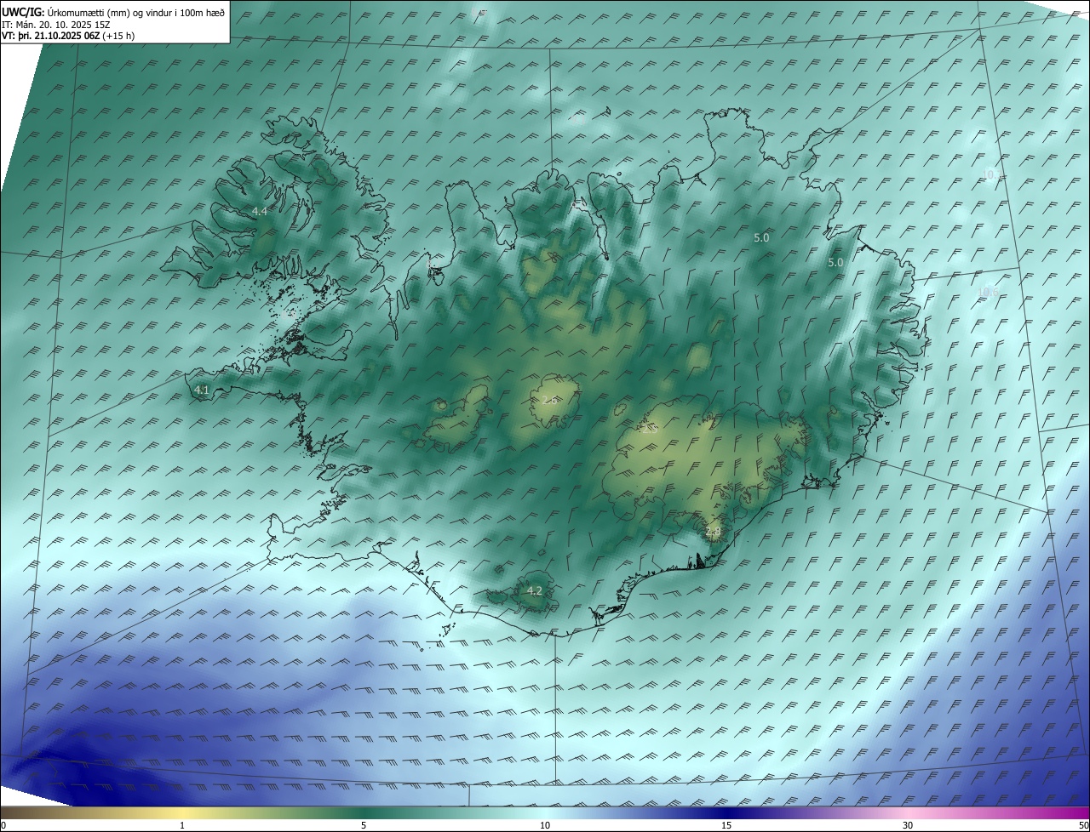Click the 1 tick on the colour scale
The image size is (1090, 832).
pyautogui.click(x=183, y=825)
